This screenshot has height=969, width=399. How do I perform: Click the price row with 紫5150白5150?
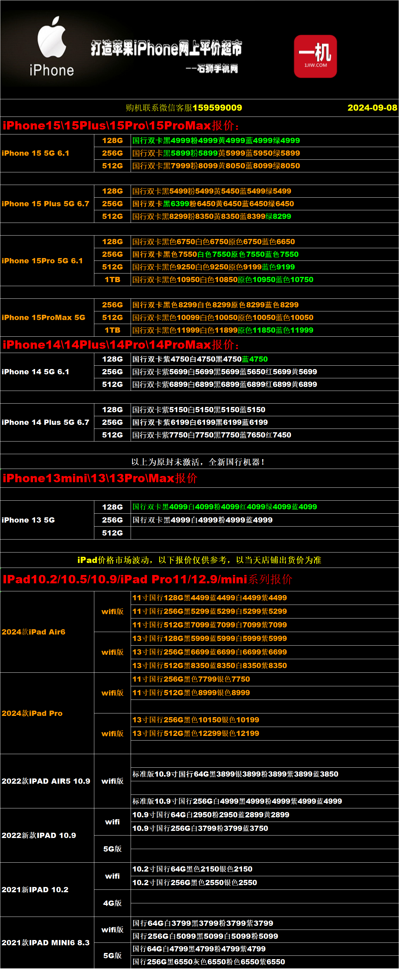[264, 410]
